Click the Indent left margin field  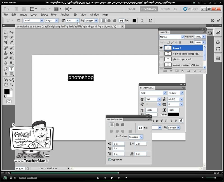[118, 144]
